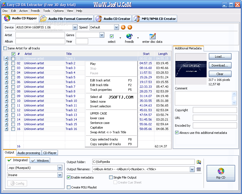Click the audio track icon for Track 9
The image size is (242, 194).
(x=6, y=96)
